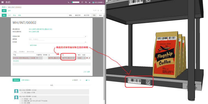Click the source document input field
This screenshot has width=208, height=104.
click(37, 39)
